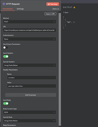98x127 pixels.
Task: Switch to the Settings tab
Action: 20,9
